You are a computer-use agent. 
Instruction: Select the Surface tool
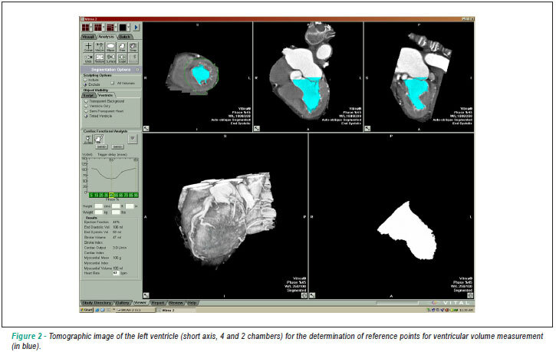pos(110,58)
